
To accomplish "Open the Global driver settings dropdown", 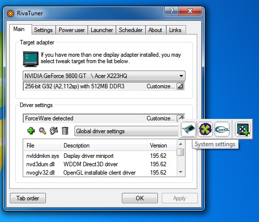I will pos(126,131).
